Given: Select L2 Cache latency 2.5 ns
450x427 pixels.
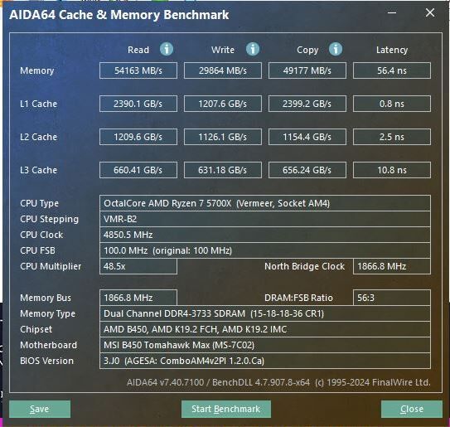Looking at the screenshot, I should pyautogui.click(x=392, y=137).
